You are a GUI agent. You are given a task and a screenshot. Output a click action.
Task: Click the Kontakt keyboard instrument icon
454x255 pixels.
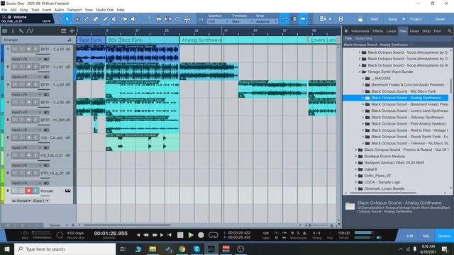[x=67, y=191]
